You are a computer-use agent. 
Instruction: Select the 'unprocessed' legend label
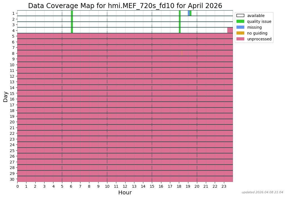click(x=259, y=39)
